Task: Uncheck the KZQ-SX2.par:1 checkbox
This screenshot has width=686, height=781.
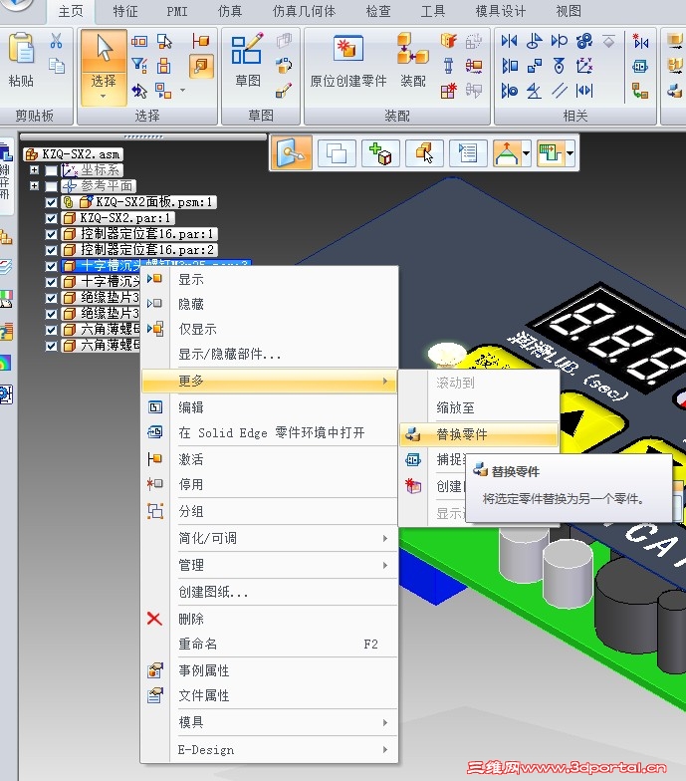Action: click(x=51, y=218)
